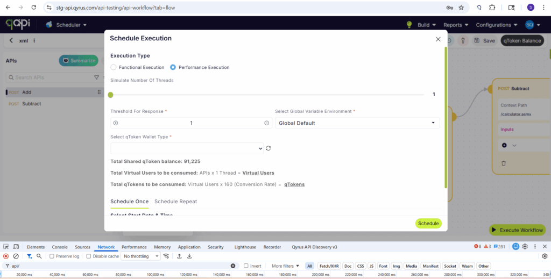Open the No throttling dropdown
This screenshot has height=279, width=551.
pos(140,256)
